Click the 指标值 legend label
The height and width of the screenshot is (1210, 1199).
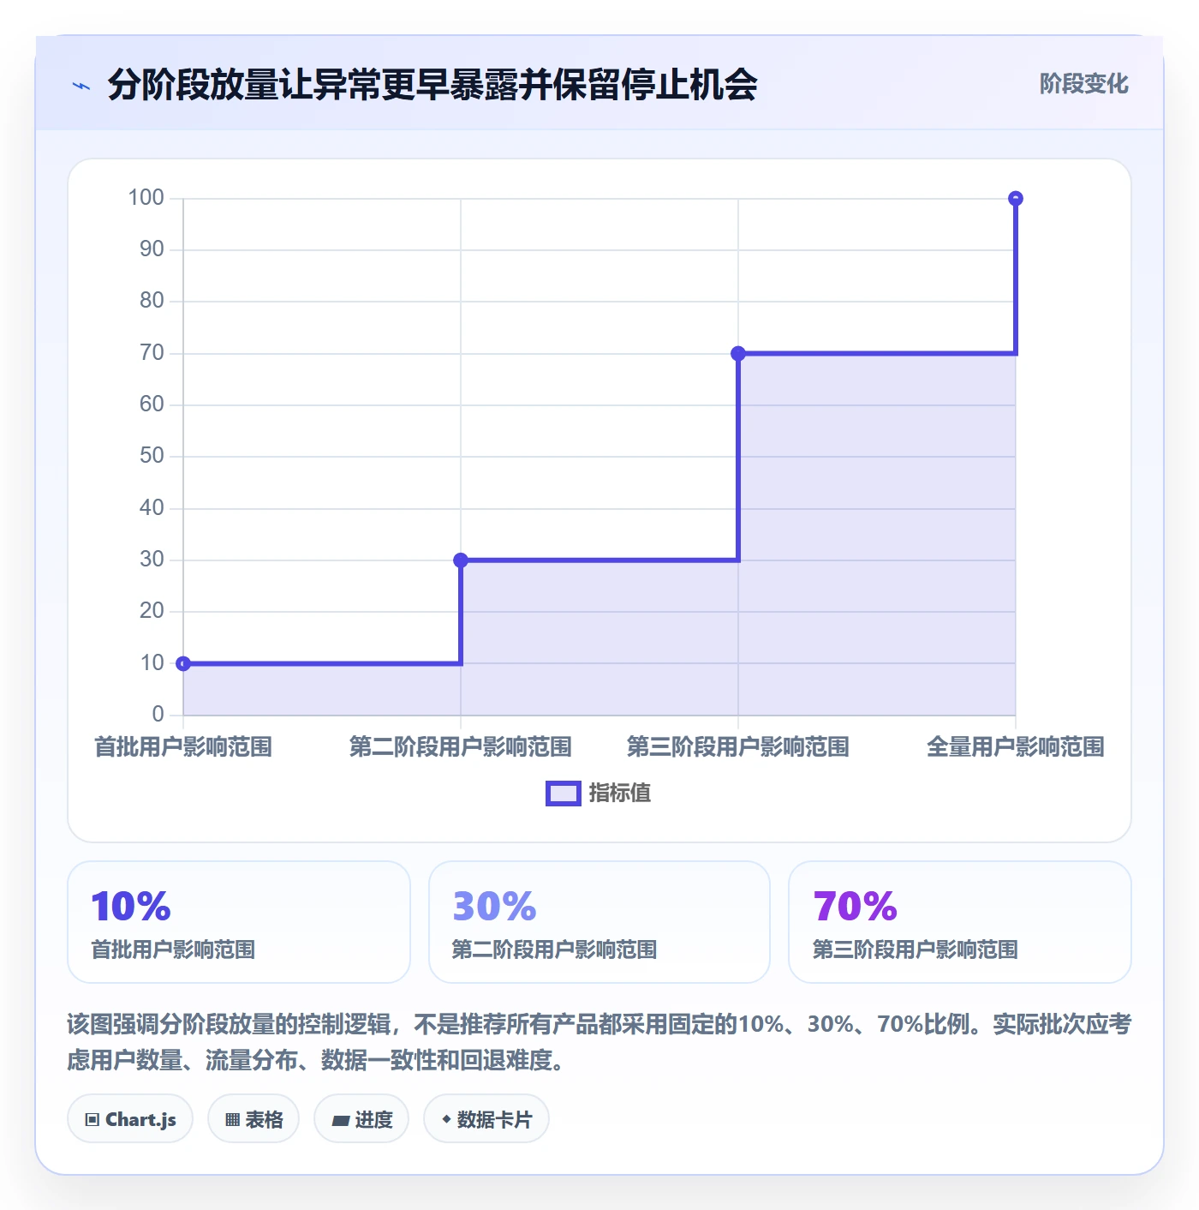[620, 794]
